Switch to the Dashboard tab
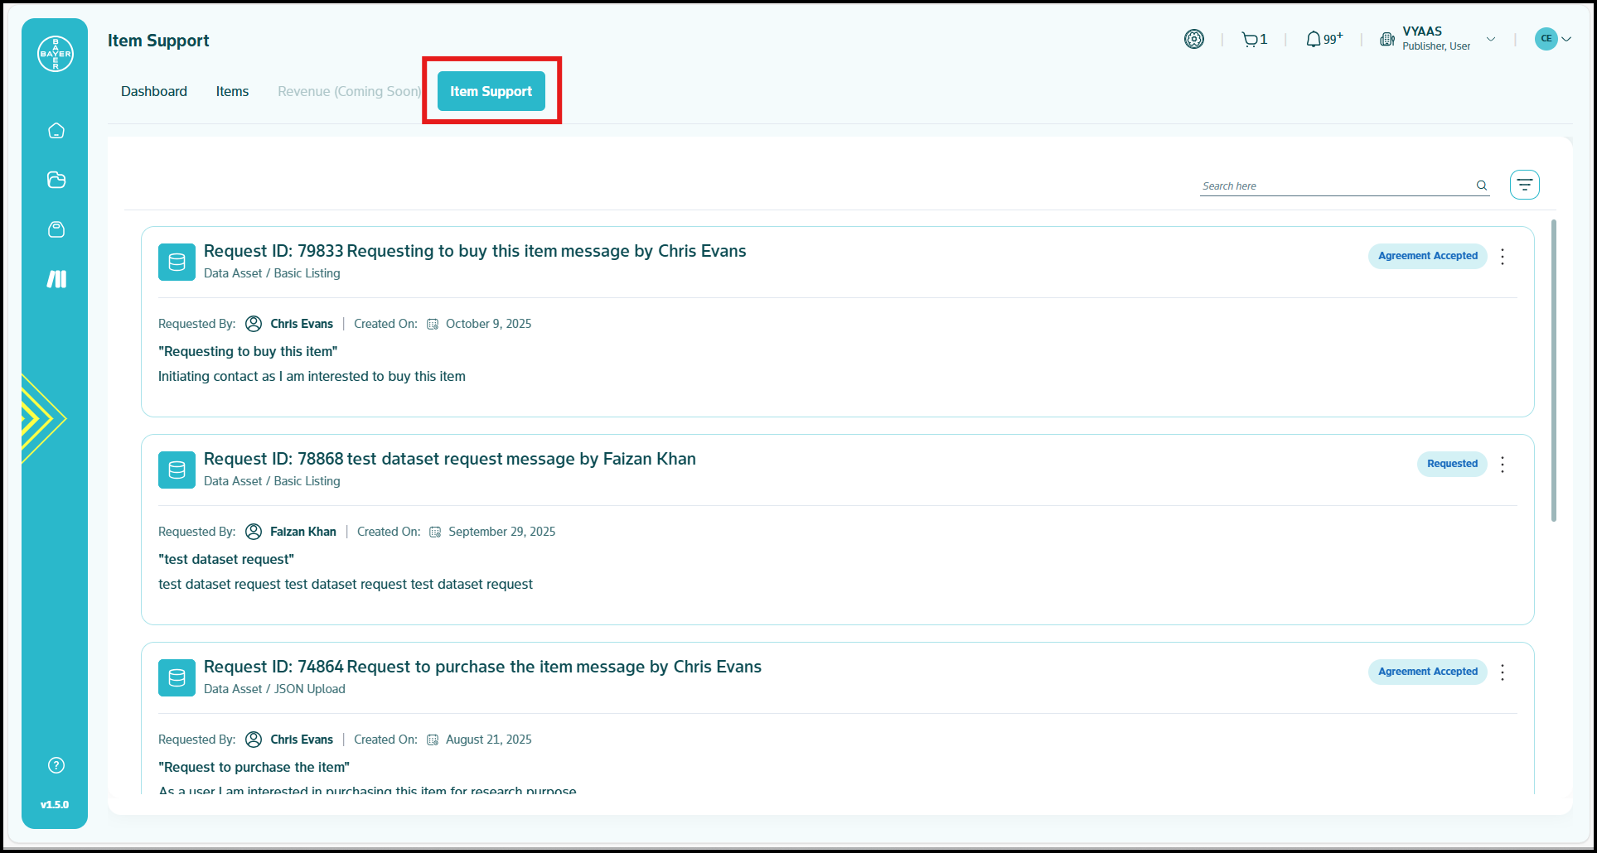This screenshot has height=853, width=1597. [154, 91]
